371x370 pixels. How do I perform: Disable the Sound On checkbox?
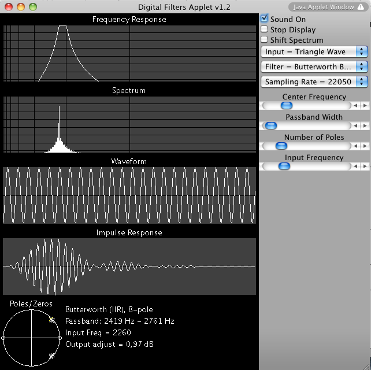click(x=265, y=19)
